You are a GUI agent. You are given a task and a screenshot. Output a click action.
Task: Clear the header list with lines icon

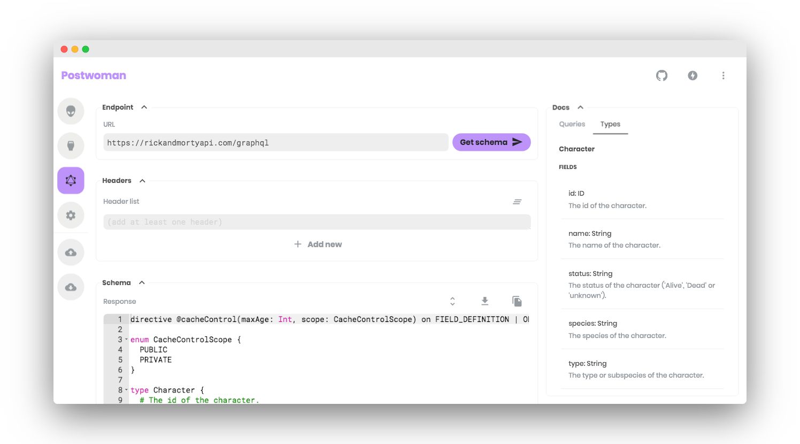517,201
